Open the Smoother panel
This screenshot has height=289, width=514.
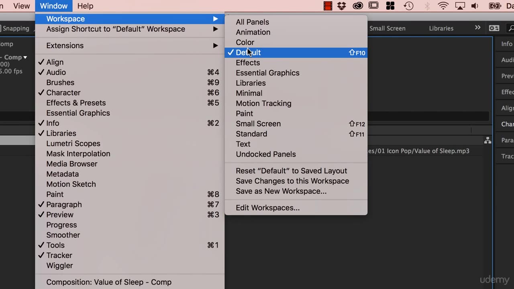[130, 235]
